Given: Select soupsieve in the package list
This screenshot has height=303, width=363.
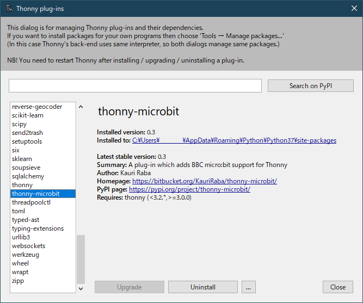Looking at the screenshot, I should [43, 168].
